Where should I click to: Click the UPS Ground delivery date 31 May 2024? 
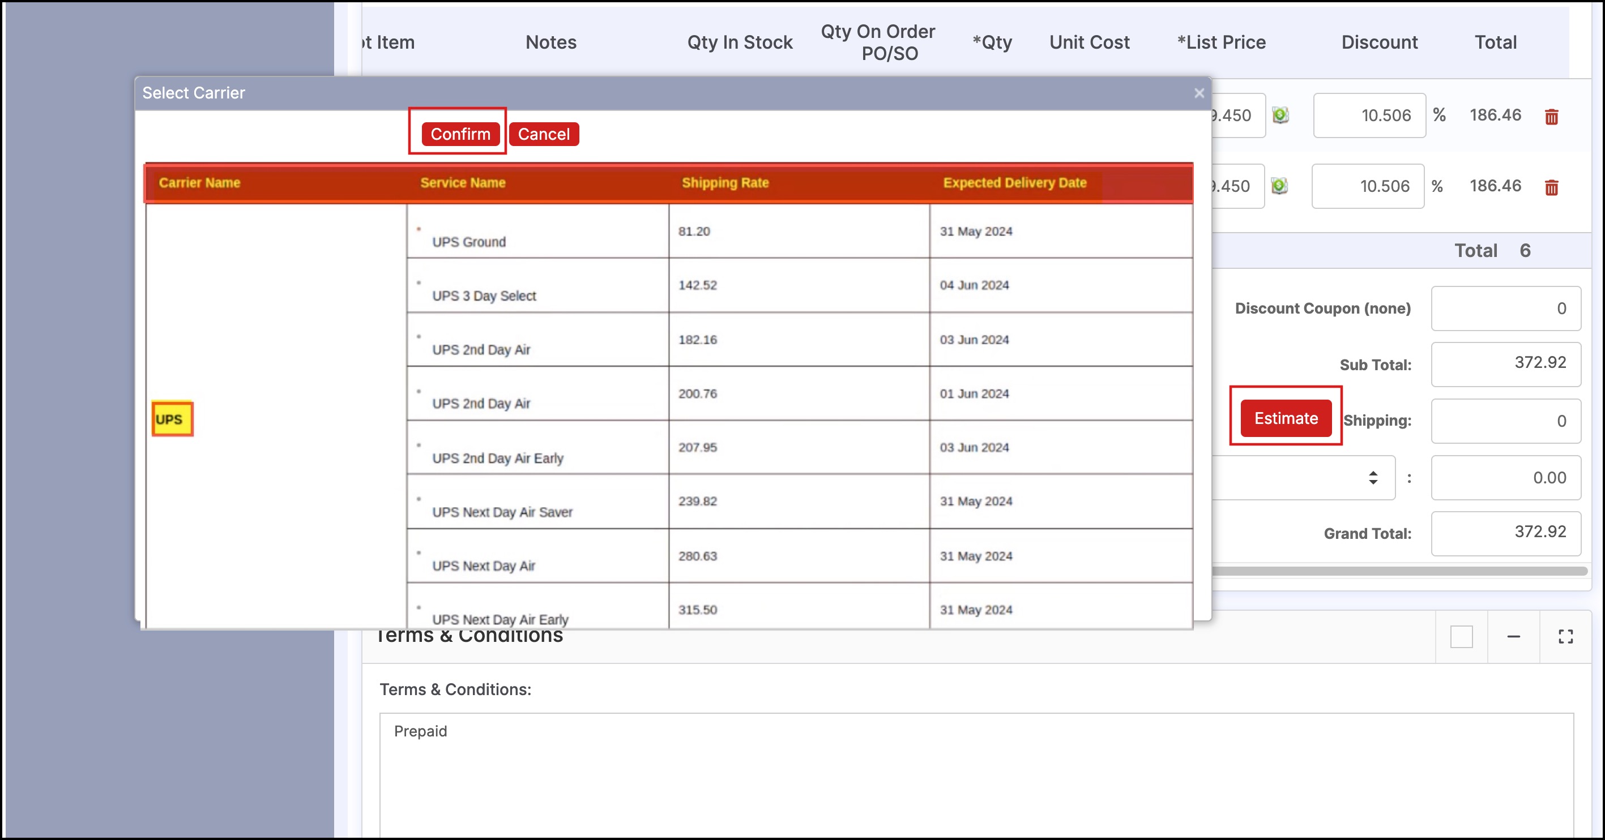click(976, 231)
